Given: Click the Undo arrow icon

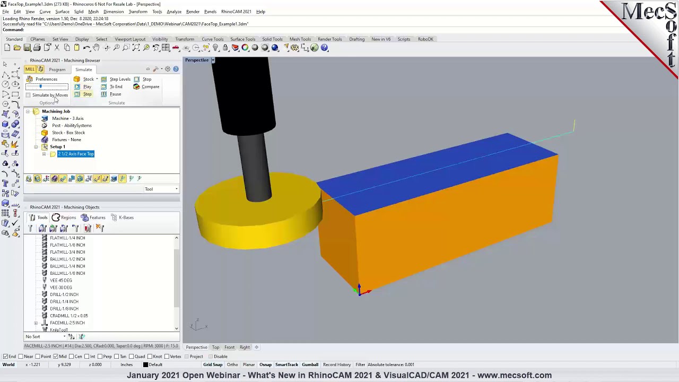Looking at the screenshot, I should pyautogui.click(x=86, y=48).
